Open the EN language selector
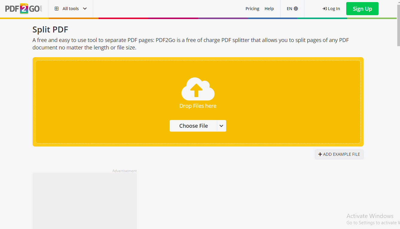Screen dimensions: 400x229 pos(292,8)
